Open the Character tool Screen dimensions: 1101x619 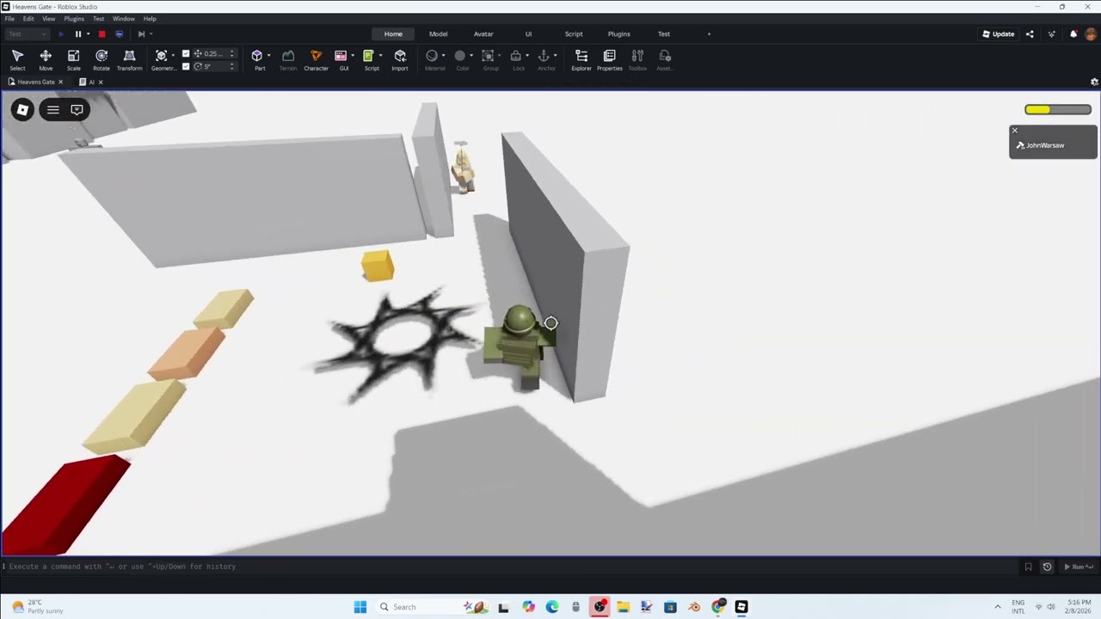(x=316, y=59)
